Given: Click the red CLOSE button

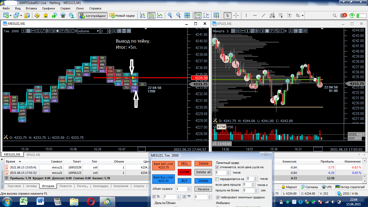Looking at the screenshot, I should tap(185, 172).
